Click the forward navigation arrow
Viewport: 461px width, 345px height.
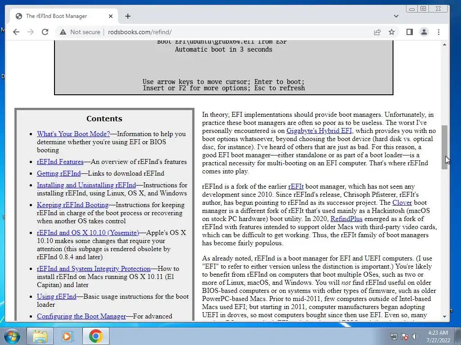(x=31, y=32)
